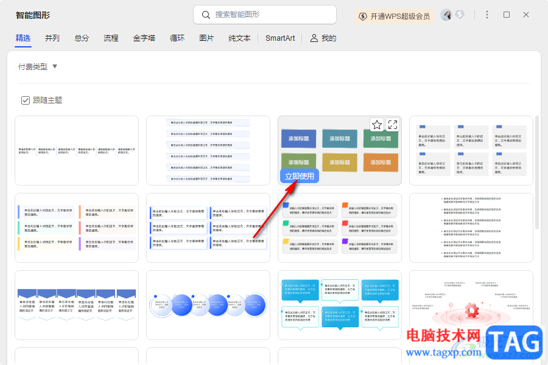Expand the 付费类型 dropdown

37,66
